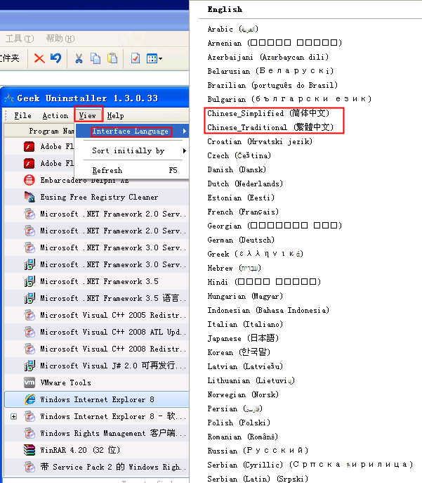Open the 帮助(H) menu
Image resolution: width=422 pixels, height=483 pixels.
(60, 39)
